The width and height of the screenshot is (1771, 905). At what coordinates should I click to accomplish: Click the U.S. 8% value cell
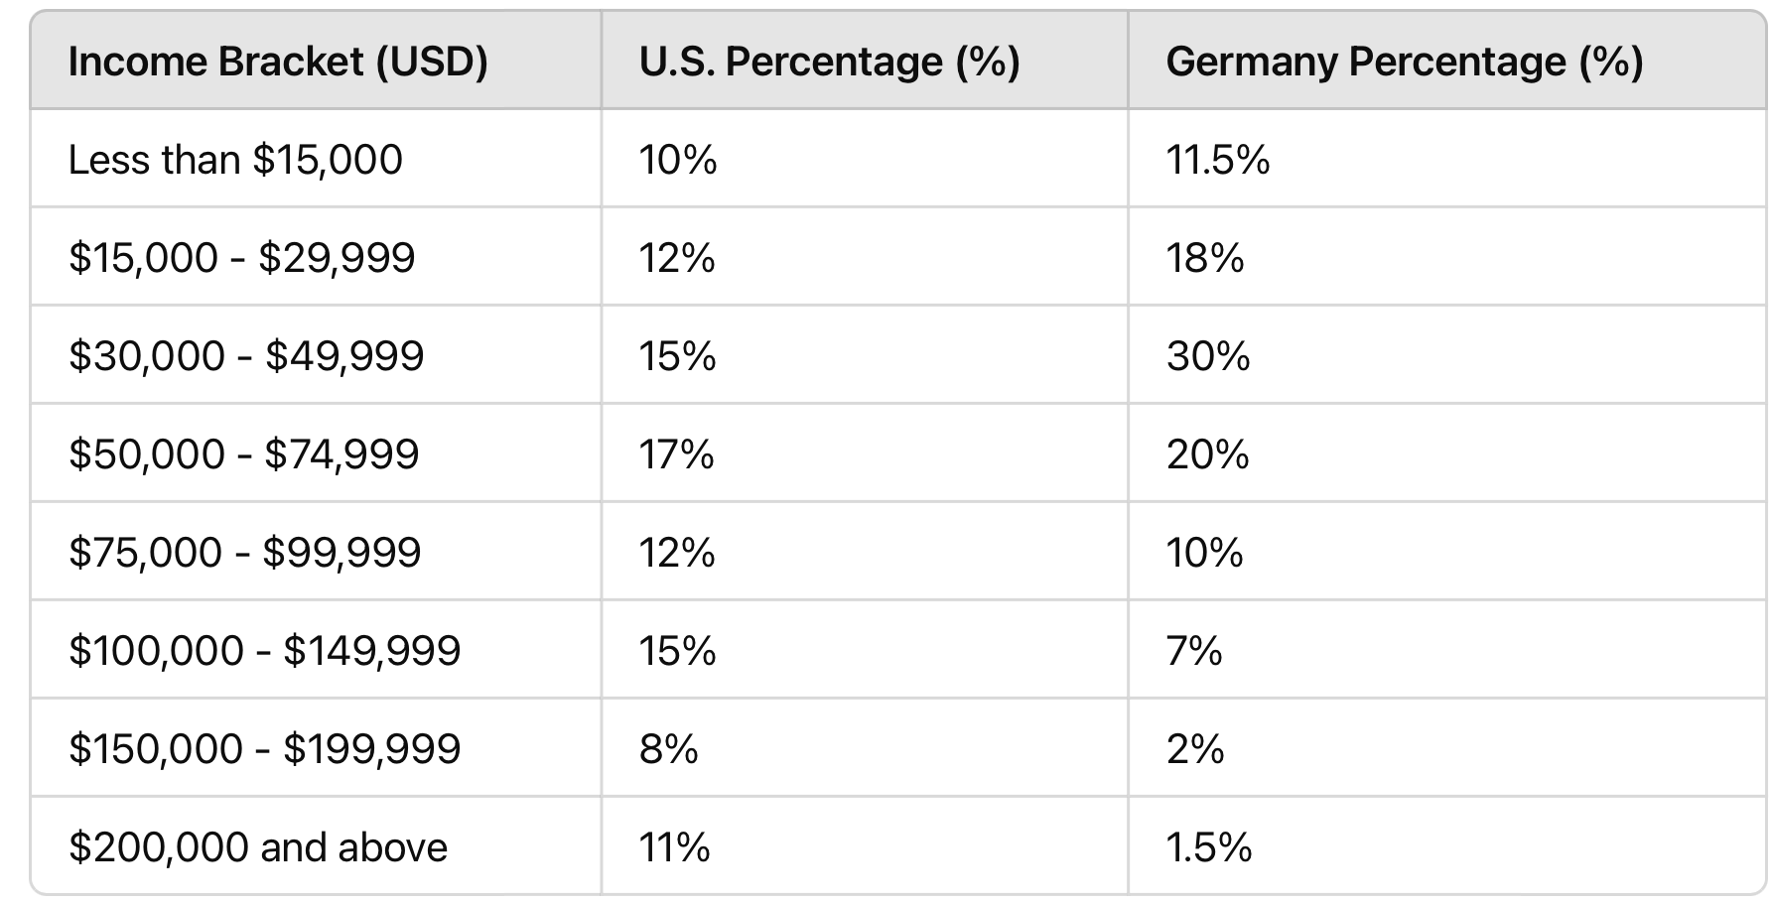668,749
